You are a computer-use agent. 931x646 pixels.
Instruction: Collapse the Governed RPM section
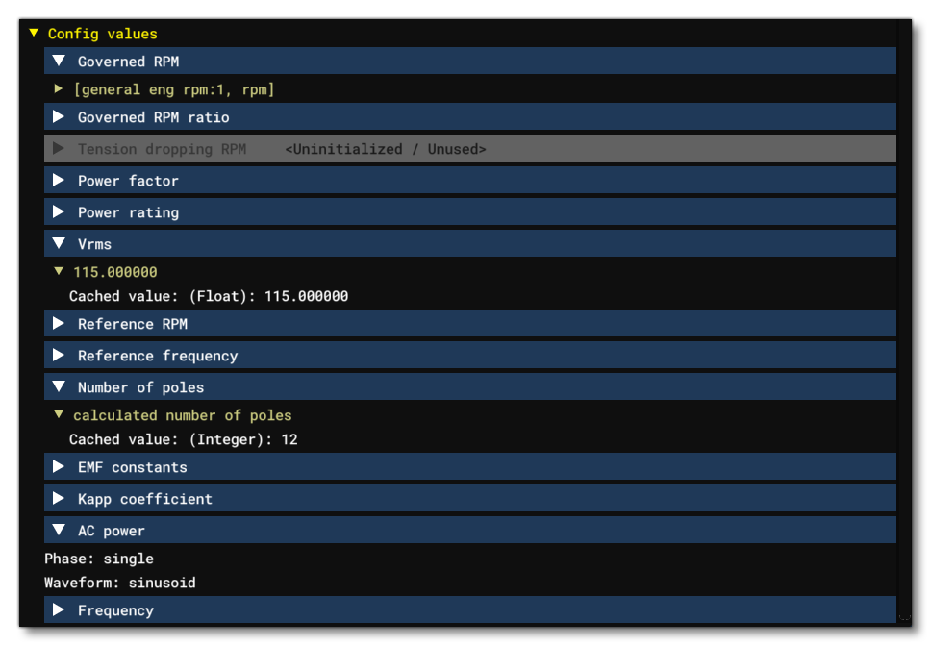coord(58,61)
